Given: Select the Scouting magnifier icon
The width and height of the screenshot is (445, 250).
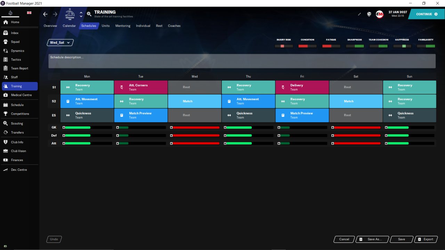Looking at the screenshot, I should pos(6,124).
